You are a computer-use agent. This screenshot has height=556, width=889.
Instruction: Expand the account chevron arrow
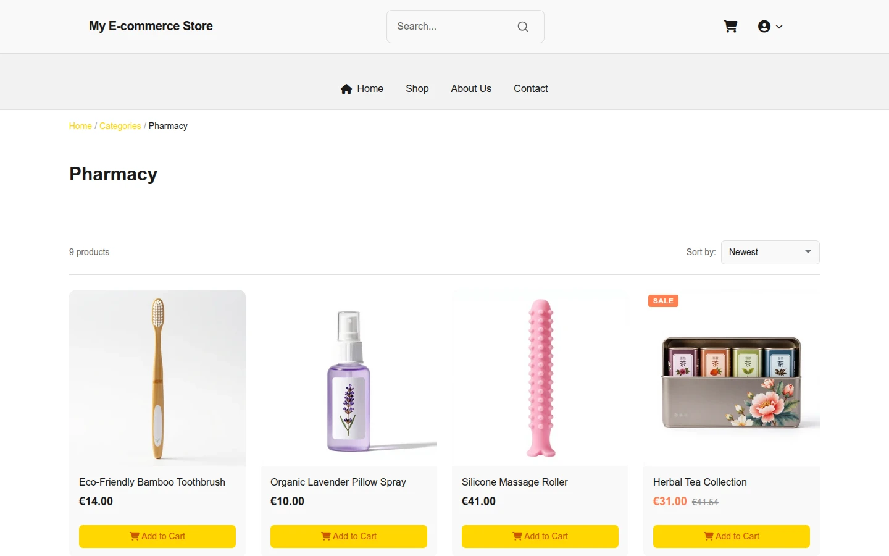[x=779, y=27]
